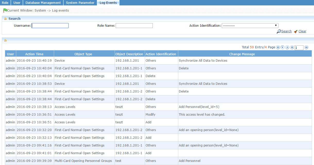Click the magnifier icon beside Search
This screenshot has height=165, width=314.
(279, 31)
